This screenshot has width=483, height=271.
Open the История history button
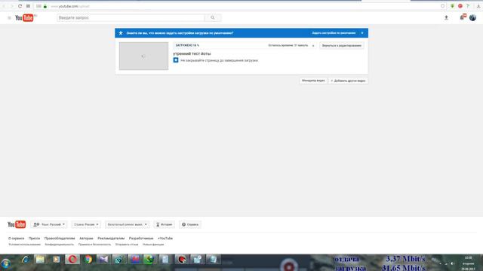point(165,224)
